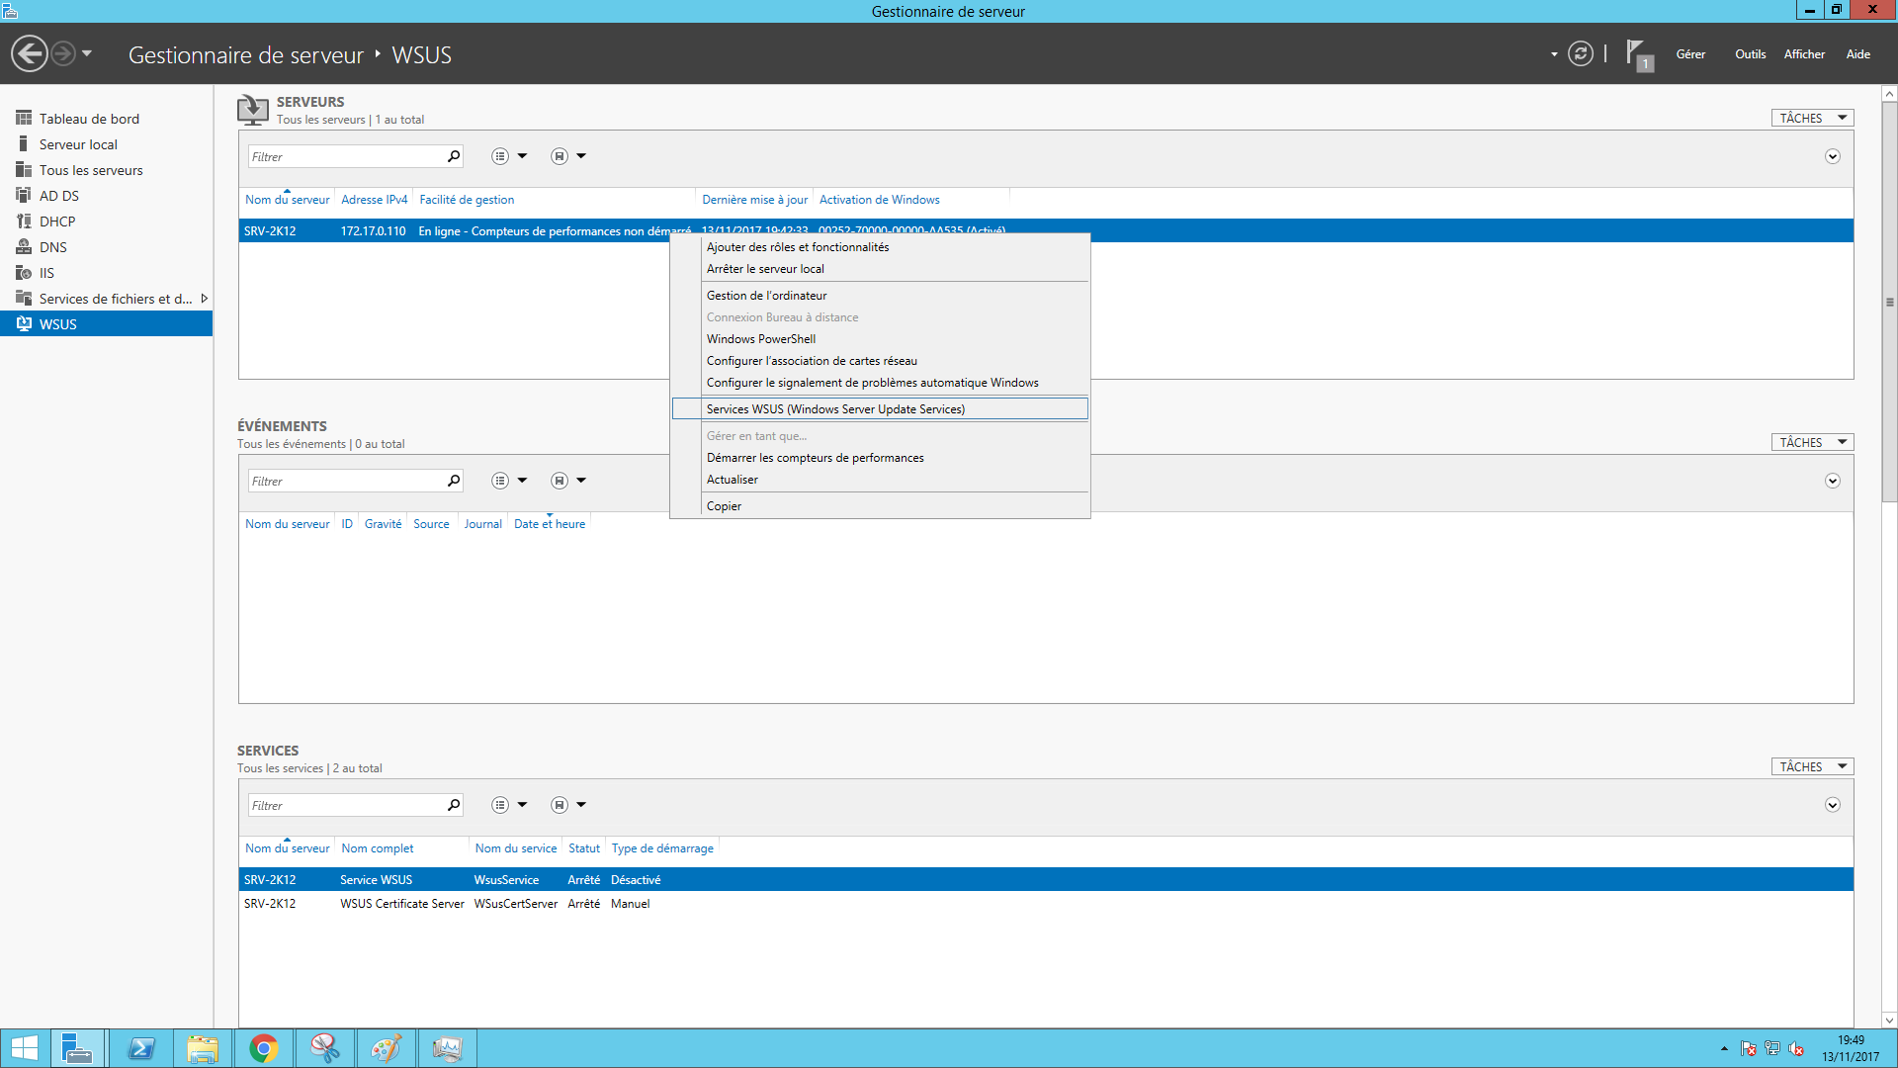Expand the Événements filter panel chevron
This screenshot has height=1068, width=1898.
1832,481
